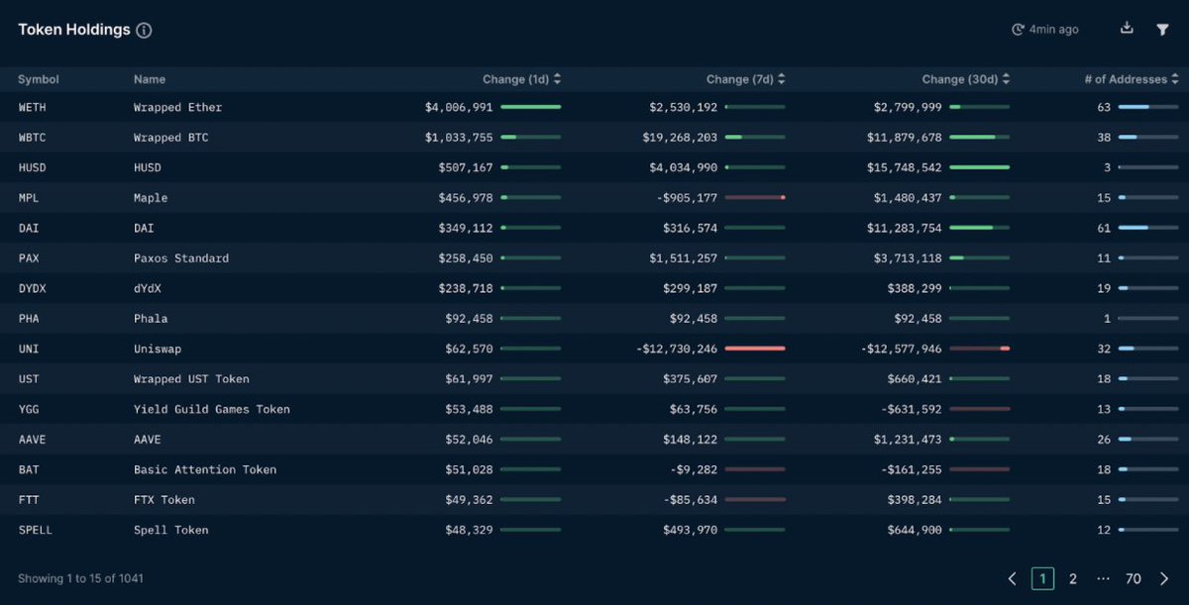Open Wrapped BTC token name
This screenshot has height=605, width=1189.
pyautogui.click(x=171, y=138)
